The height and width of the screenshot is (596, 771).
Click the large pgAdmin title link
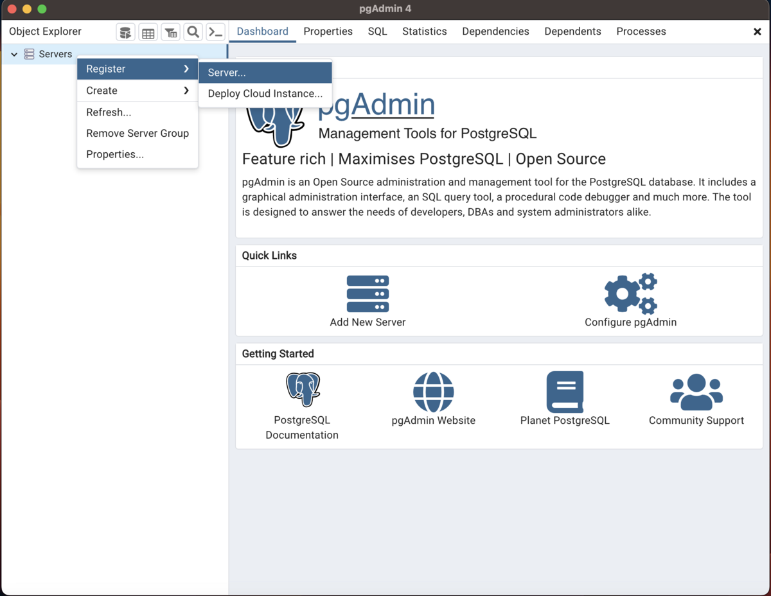(377, 104)
